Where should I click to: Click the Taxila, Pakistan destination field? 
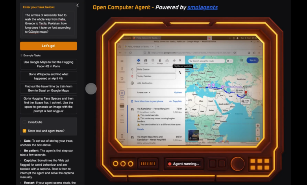[x=156, y=76]
